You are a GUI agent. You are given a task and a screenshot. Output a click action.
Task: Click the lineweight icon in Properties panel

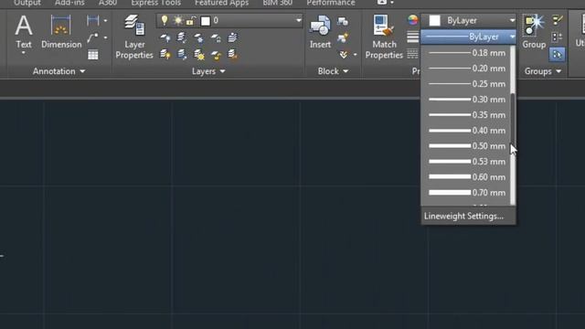point(412,37)
